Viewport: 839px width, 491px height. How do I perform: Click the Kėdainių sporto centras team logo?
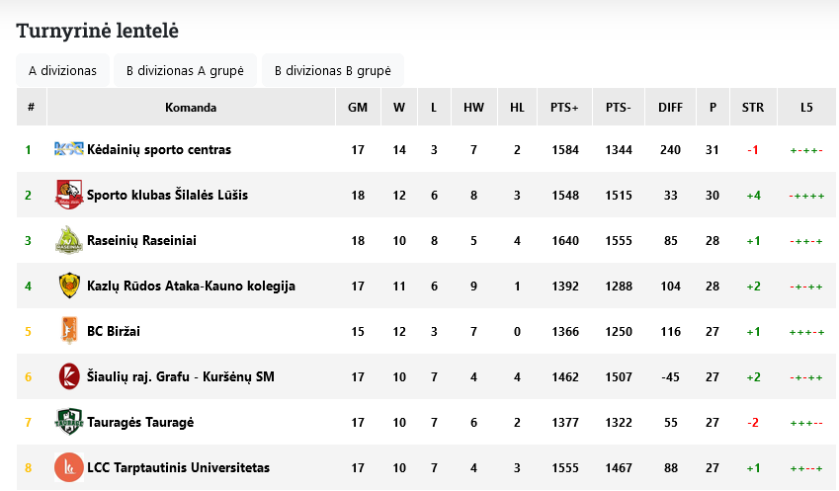pyautogui.click(x=69, y=149)
